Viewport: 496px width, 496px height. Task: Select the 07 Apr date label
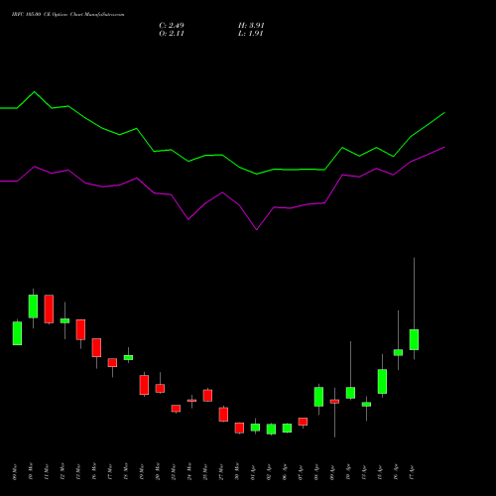pyautogui.click(x=301, y=472)
